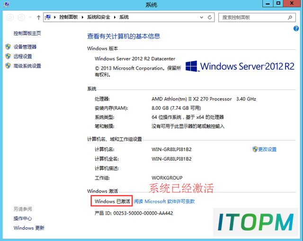Open 操作中心 link
Viewport: 303px width, 241px height.
[23, 219]
